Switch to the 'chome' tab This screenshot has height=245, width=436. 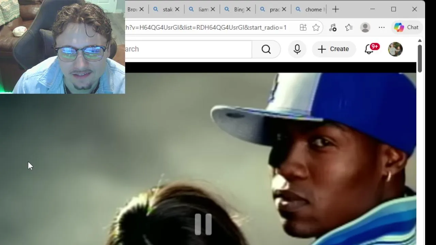coord(309,10)
